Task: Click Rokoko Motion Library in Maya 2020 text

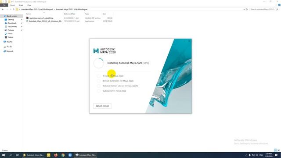Action: (x=120, y=86)
